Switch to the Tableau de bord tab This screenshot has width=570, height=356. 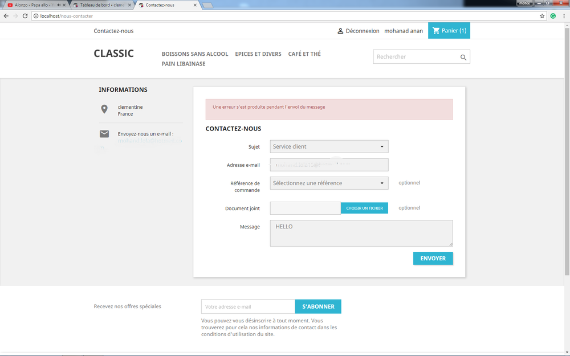[x=102, y=5]
